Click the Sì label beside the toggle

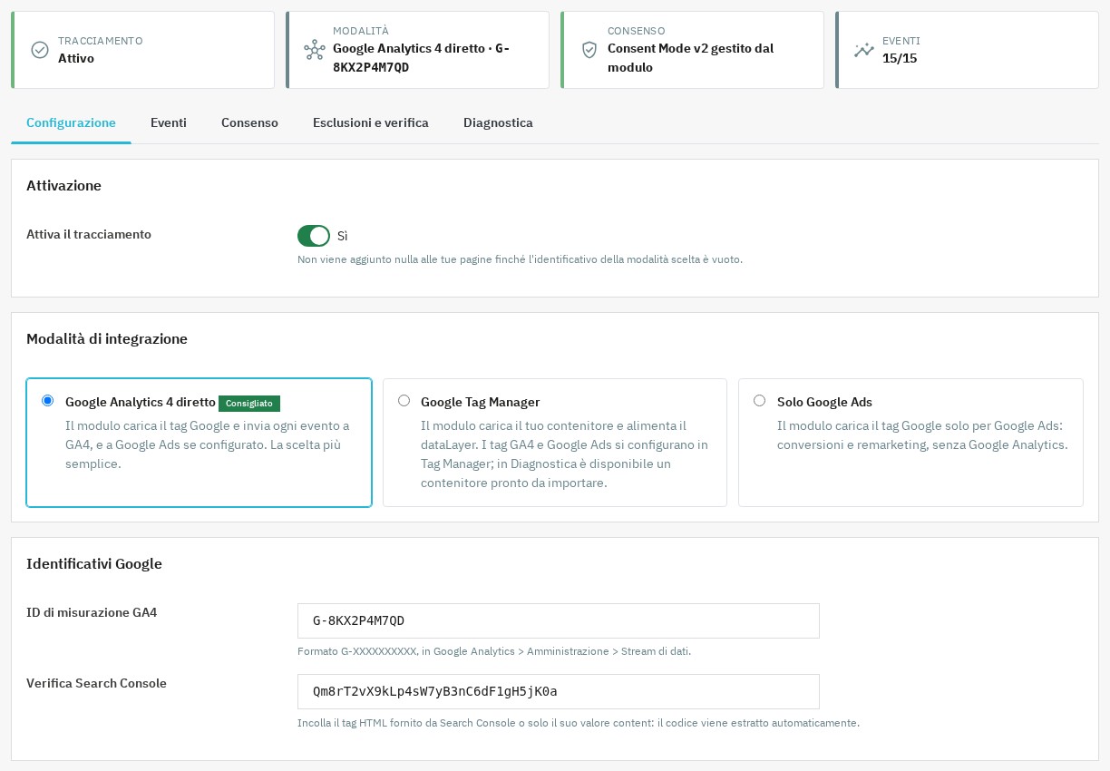[x=343, y=236]
